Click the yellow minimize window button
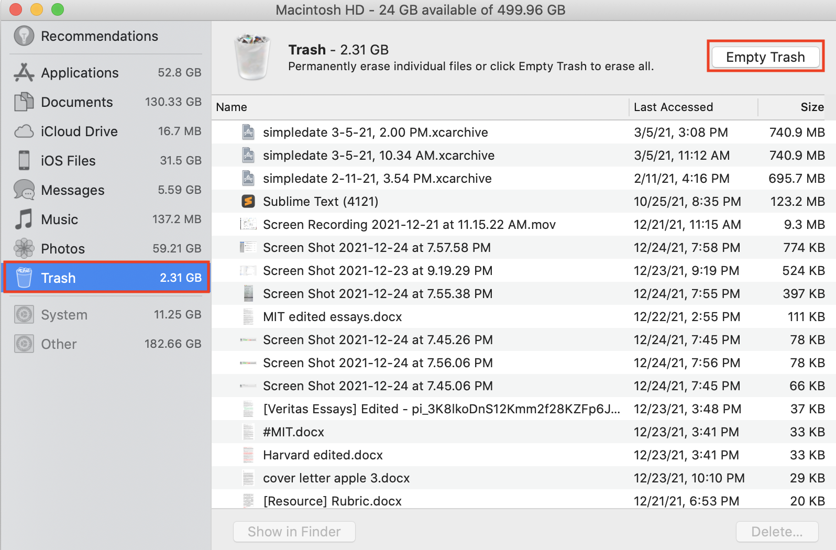 point(37,9)
